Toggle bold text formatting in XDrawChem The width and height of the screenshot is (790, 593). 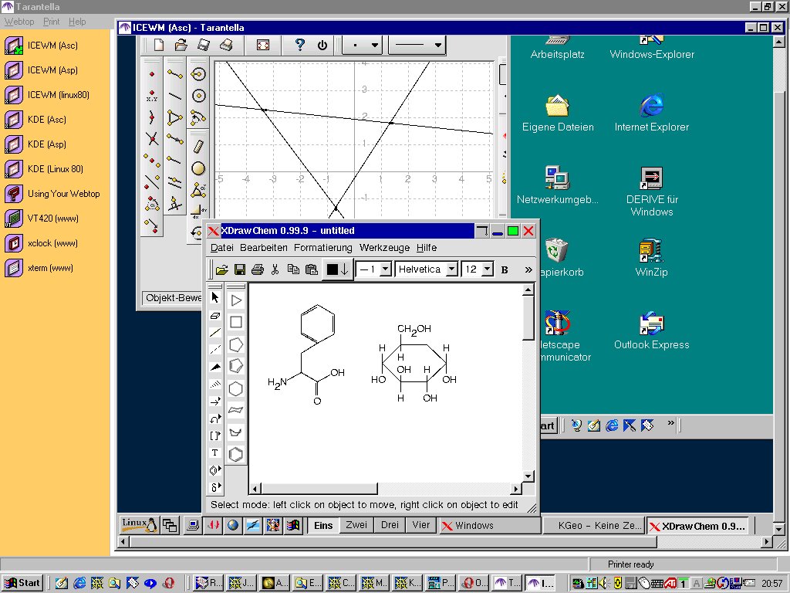click(x=505, y=269)
